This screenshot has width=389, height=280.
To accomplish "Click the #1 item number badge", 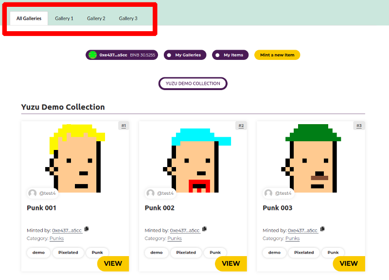I will tap(124, 126).
